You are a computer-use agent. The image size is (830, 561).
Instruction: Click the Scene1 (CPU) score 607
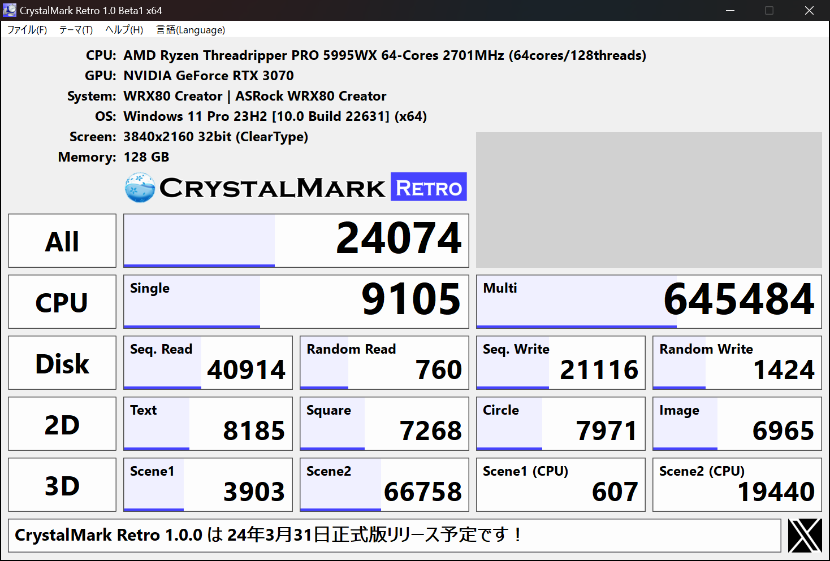click(x=561, y=485)
